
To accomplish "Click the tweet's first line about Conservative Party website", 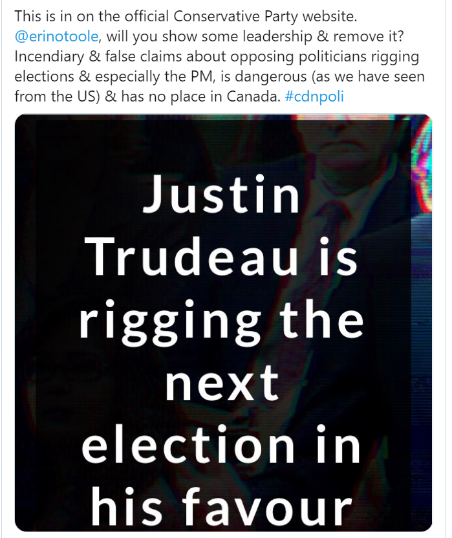I will (x=186, y=16).
